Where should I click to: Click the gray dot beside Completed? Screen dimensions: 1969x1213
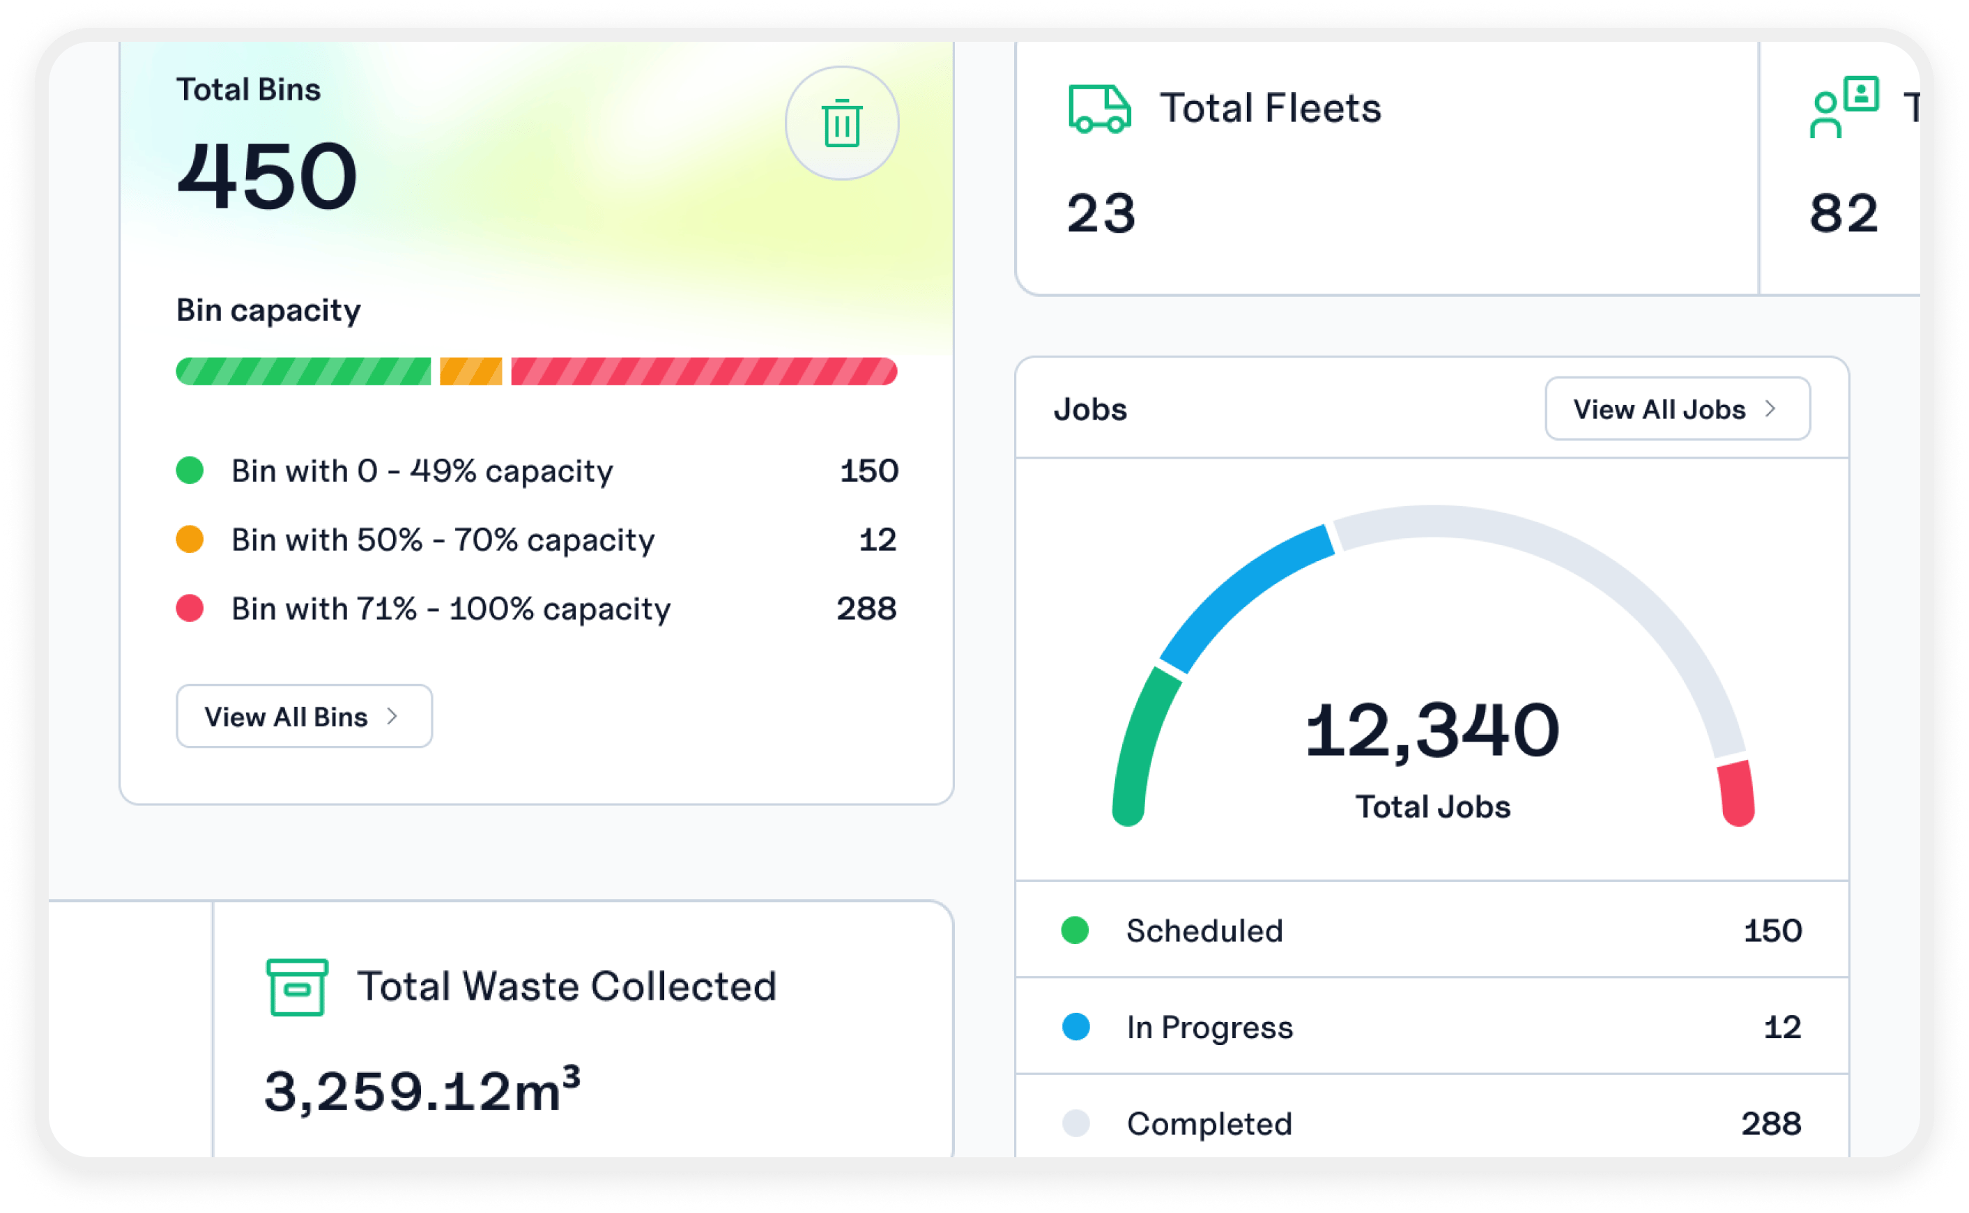tap(1075, 1123)
